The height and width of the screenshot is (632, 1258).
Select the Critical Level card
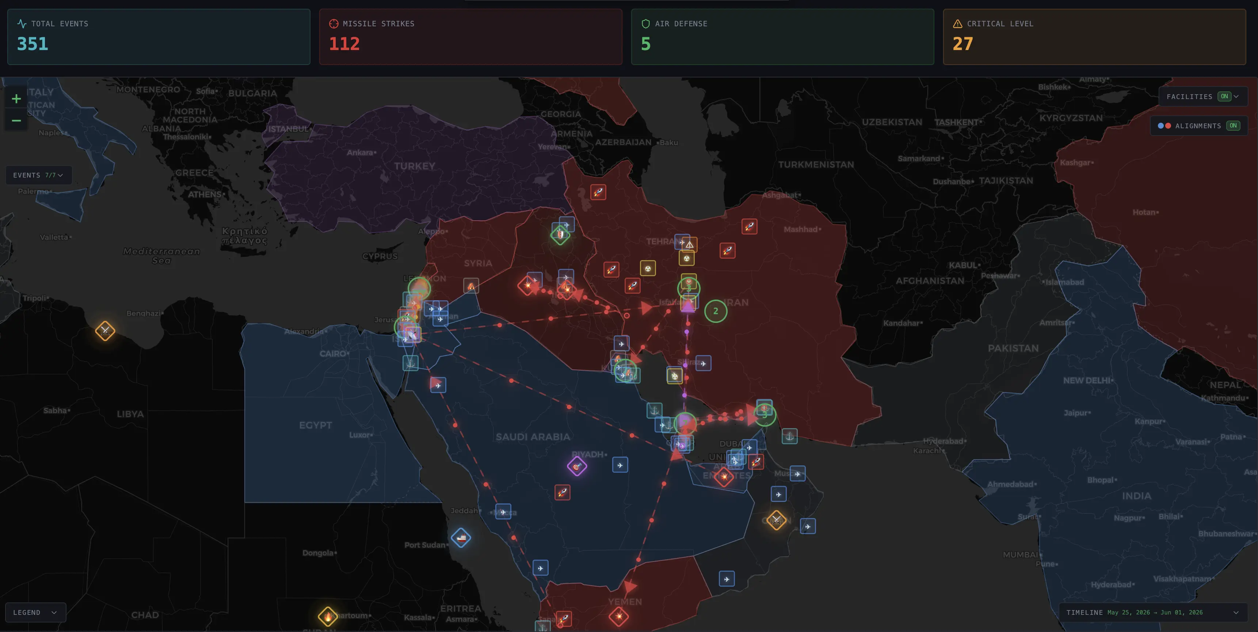click(x=1094, y=37)
